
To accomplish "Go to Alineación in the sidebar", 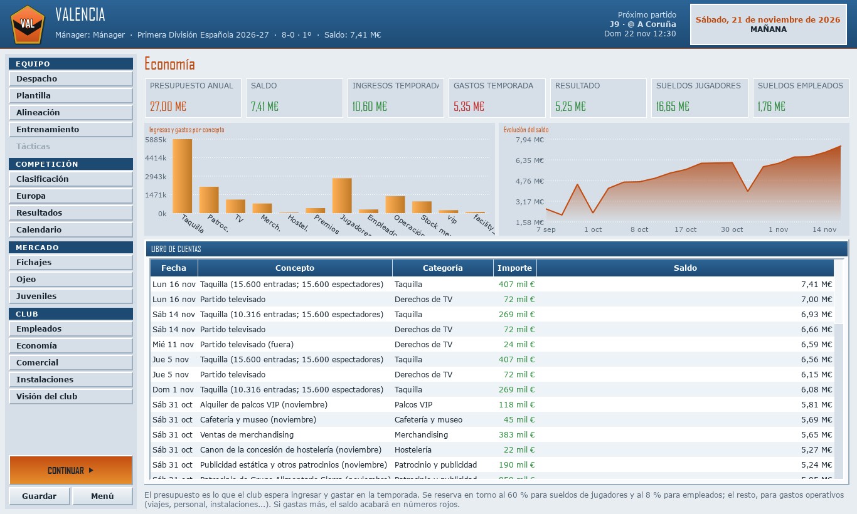I will click(71, 113).
